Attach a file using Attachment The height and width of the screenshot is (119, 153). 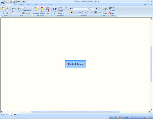62,8
